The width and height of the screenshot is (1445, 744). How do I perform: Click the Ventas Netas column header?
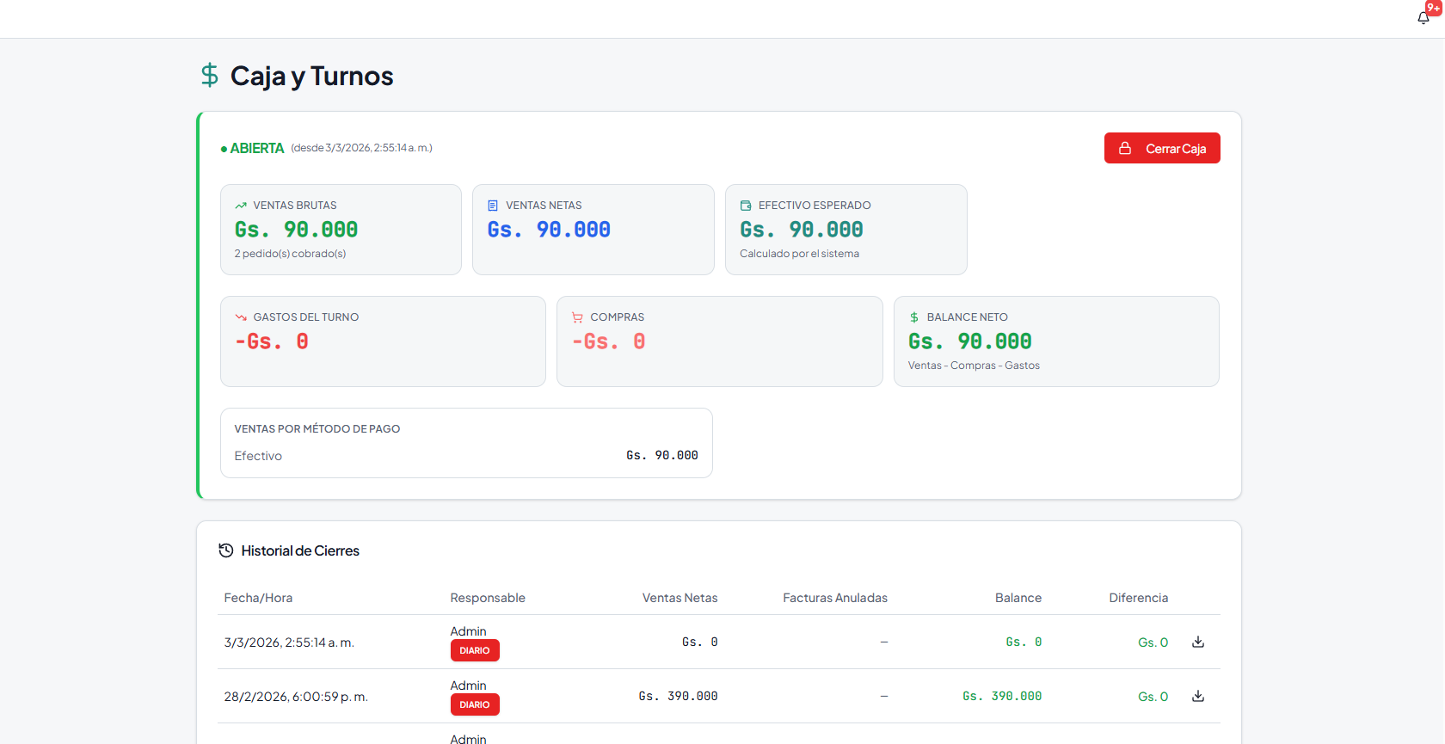[679, 598]
